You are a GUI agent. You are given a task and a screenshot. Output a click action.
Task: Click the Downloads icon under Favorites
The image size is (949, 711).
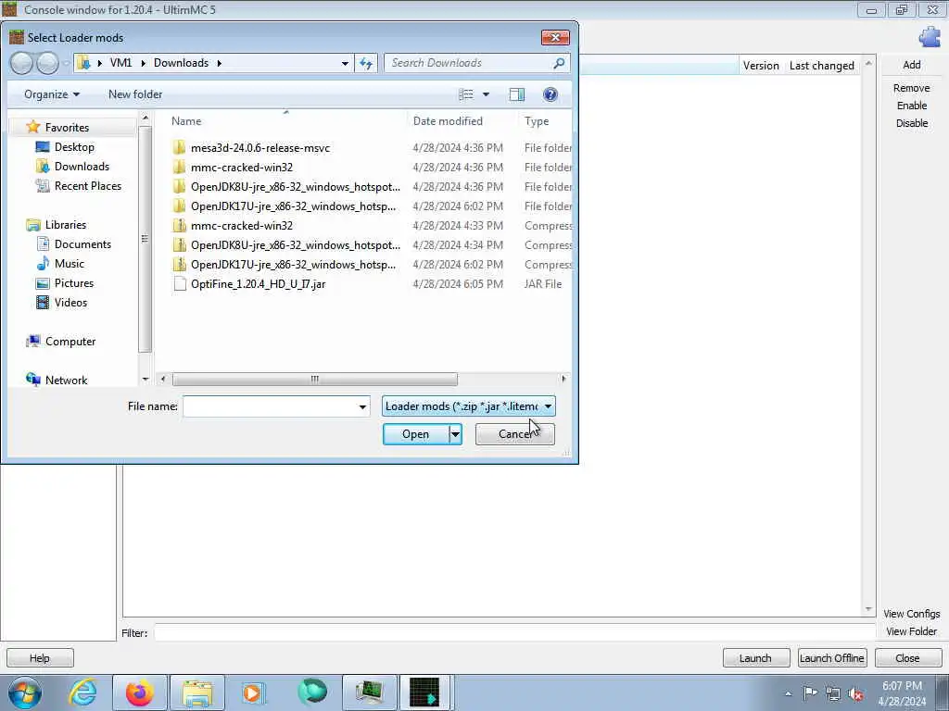[x=43, y=167]
